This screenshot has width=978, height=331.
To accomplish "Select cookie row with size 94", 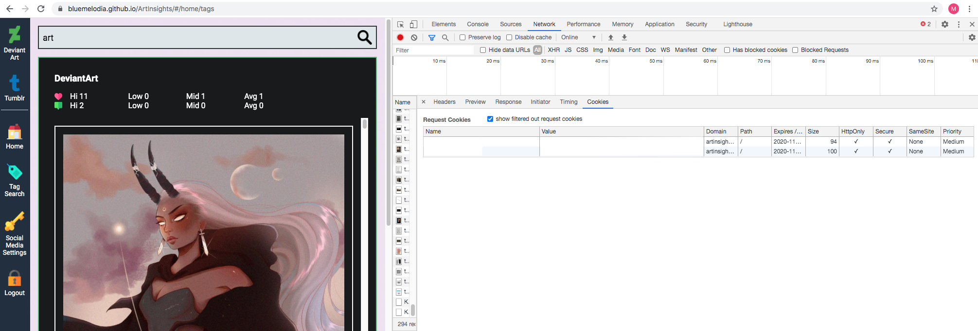I will point(698,142).
